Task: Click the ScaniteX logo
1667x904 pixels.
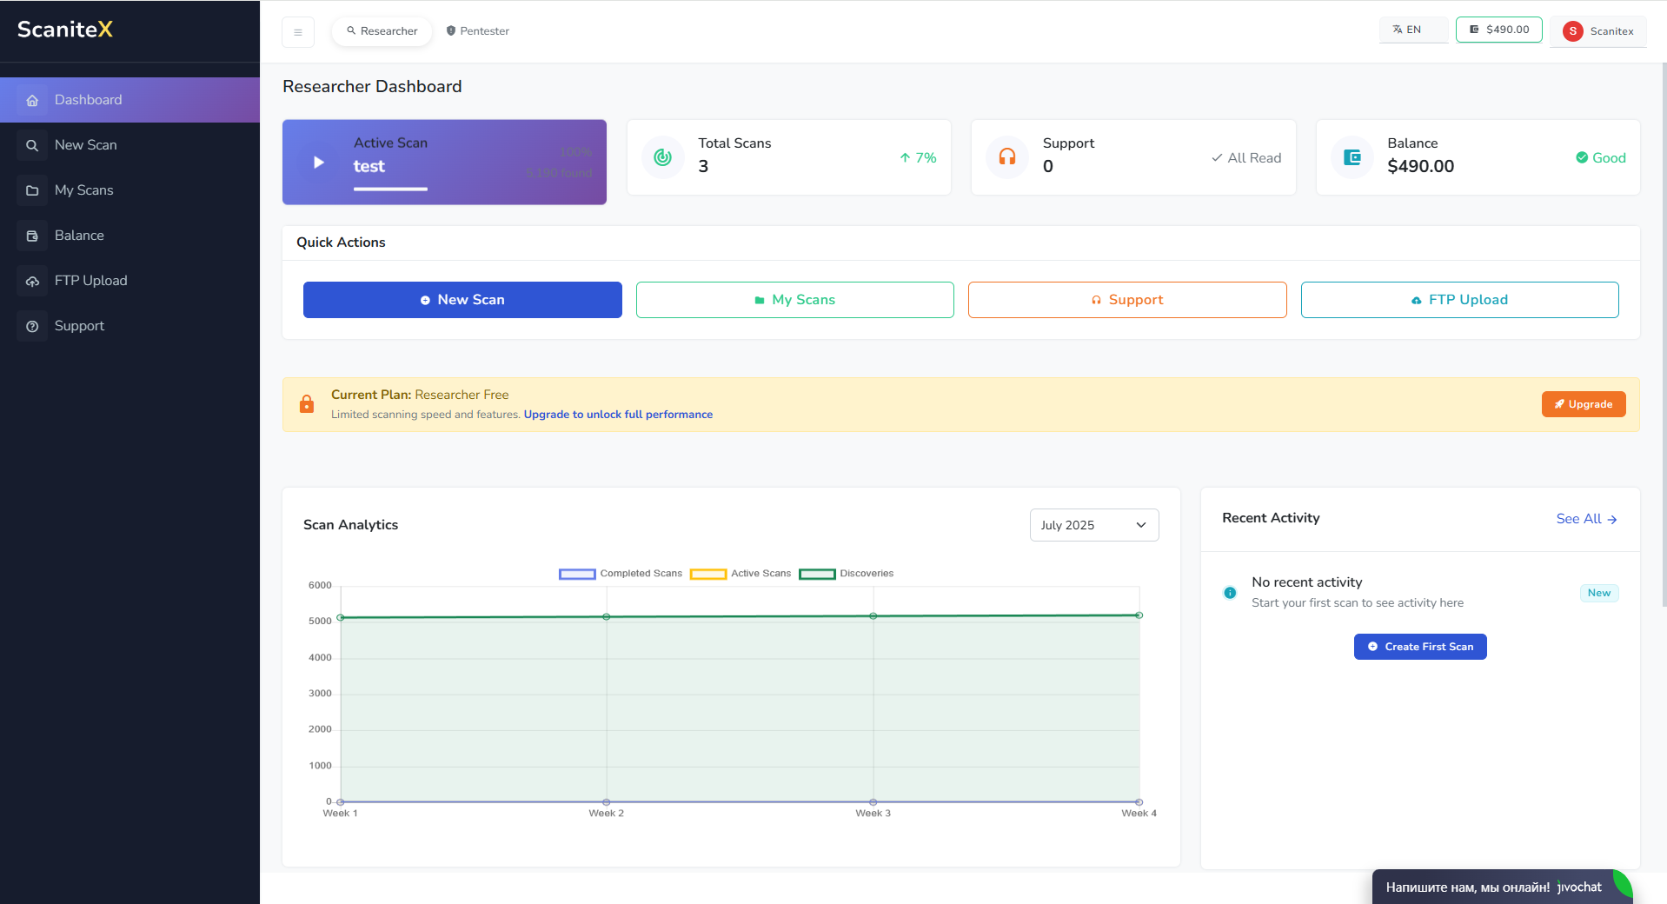Action: pos(65,30)
